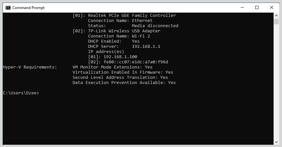282x147 pixels.
Task: Open the Command Prompt system menu icon
Action: pyautogui.click(x=8, y=7)
